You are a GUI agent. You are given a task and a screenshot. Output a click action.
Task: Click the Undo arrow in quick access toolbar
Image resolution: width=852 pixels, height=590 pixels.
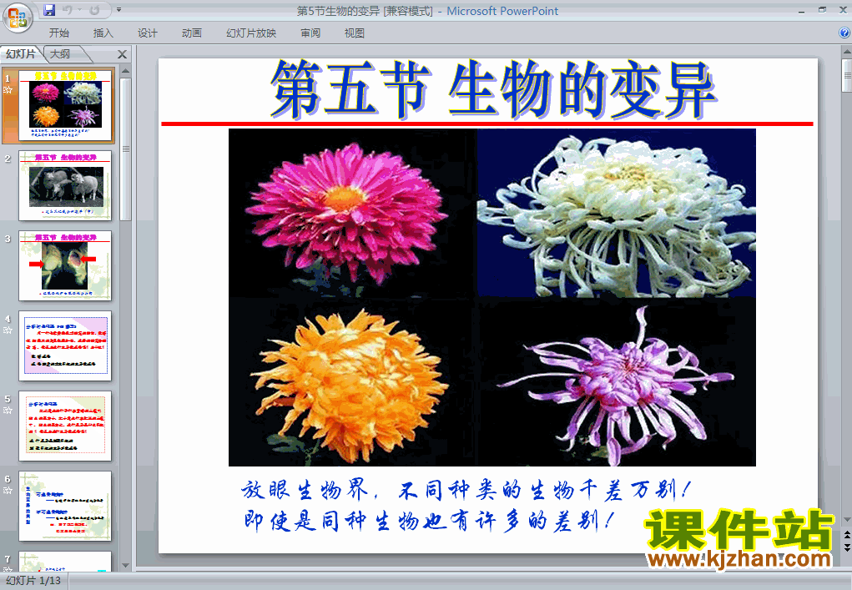coord(68,10)
